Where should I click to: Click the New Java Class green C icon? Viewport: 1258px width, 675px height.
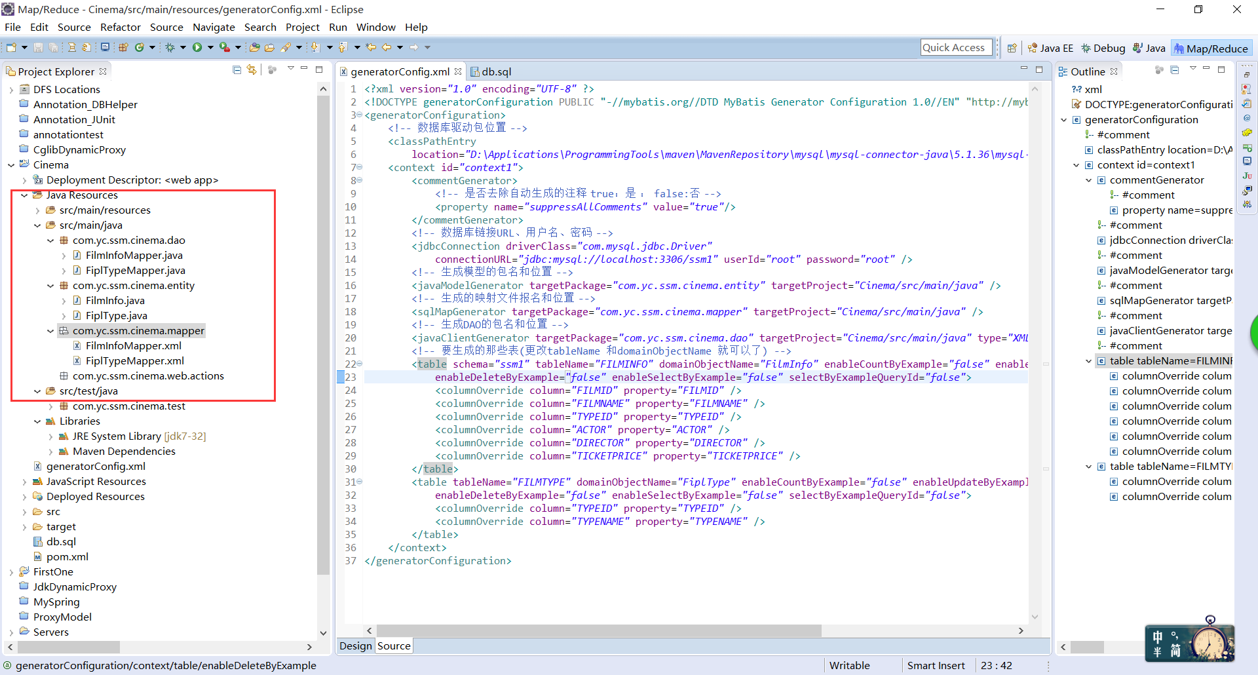139,47
